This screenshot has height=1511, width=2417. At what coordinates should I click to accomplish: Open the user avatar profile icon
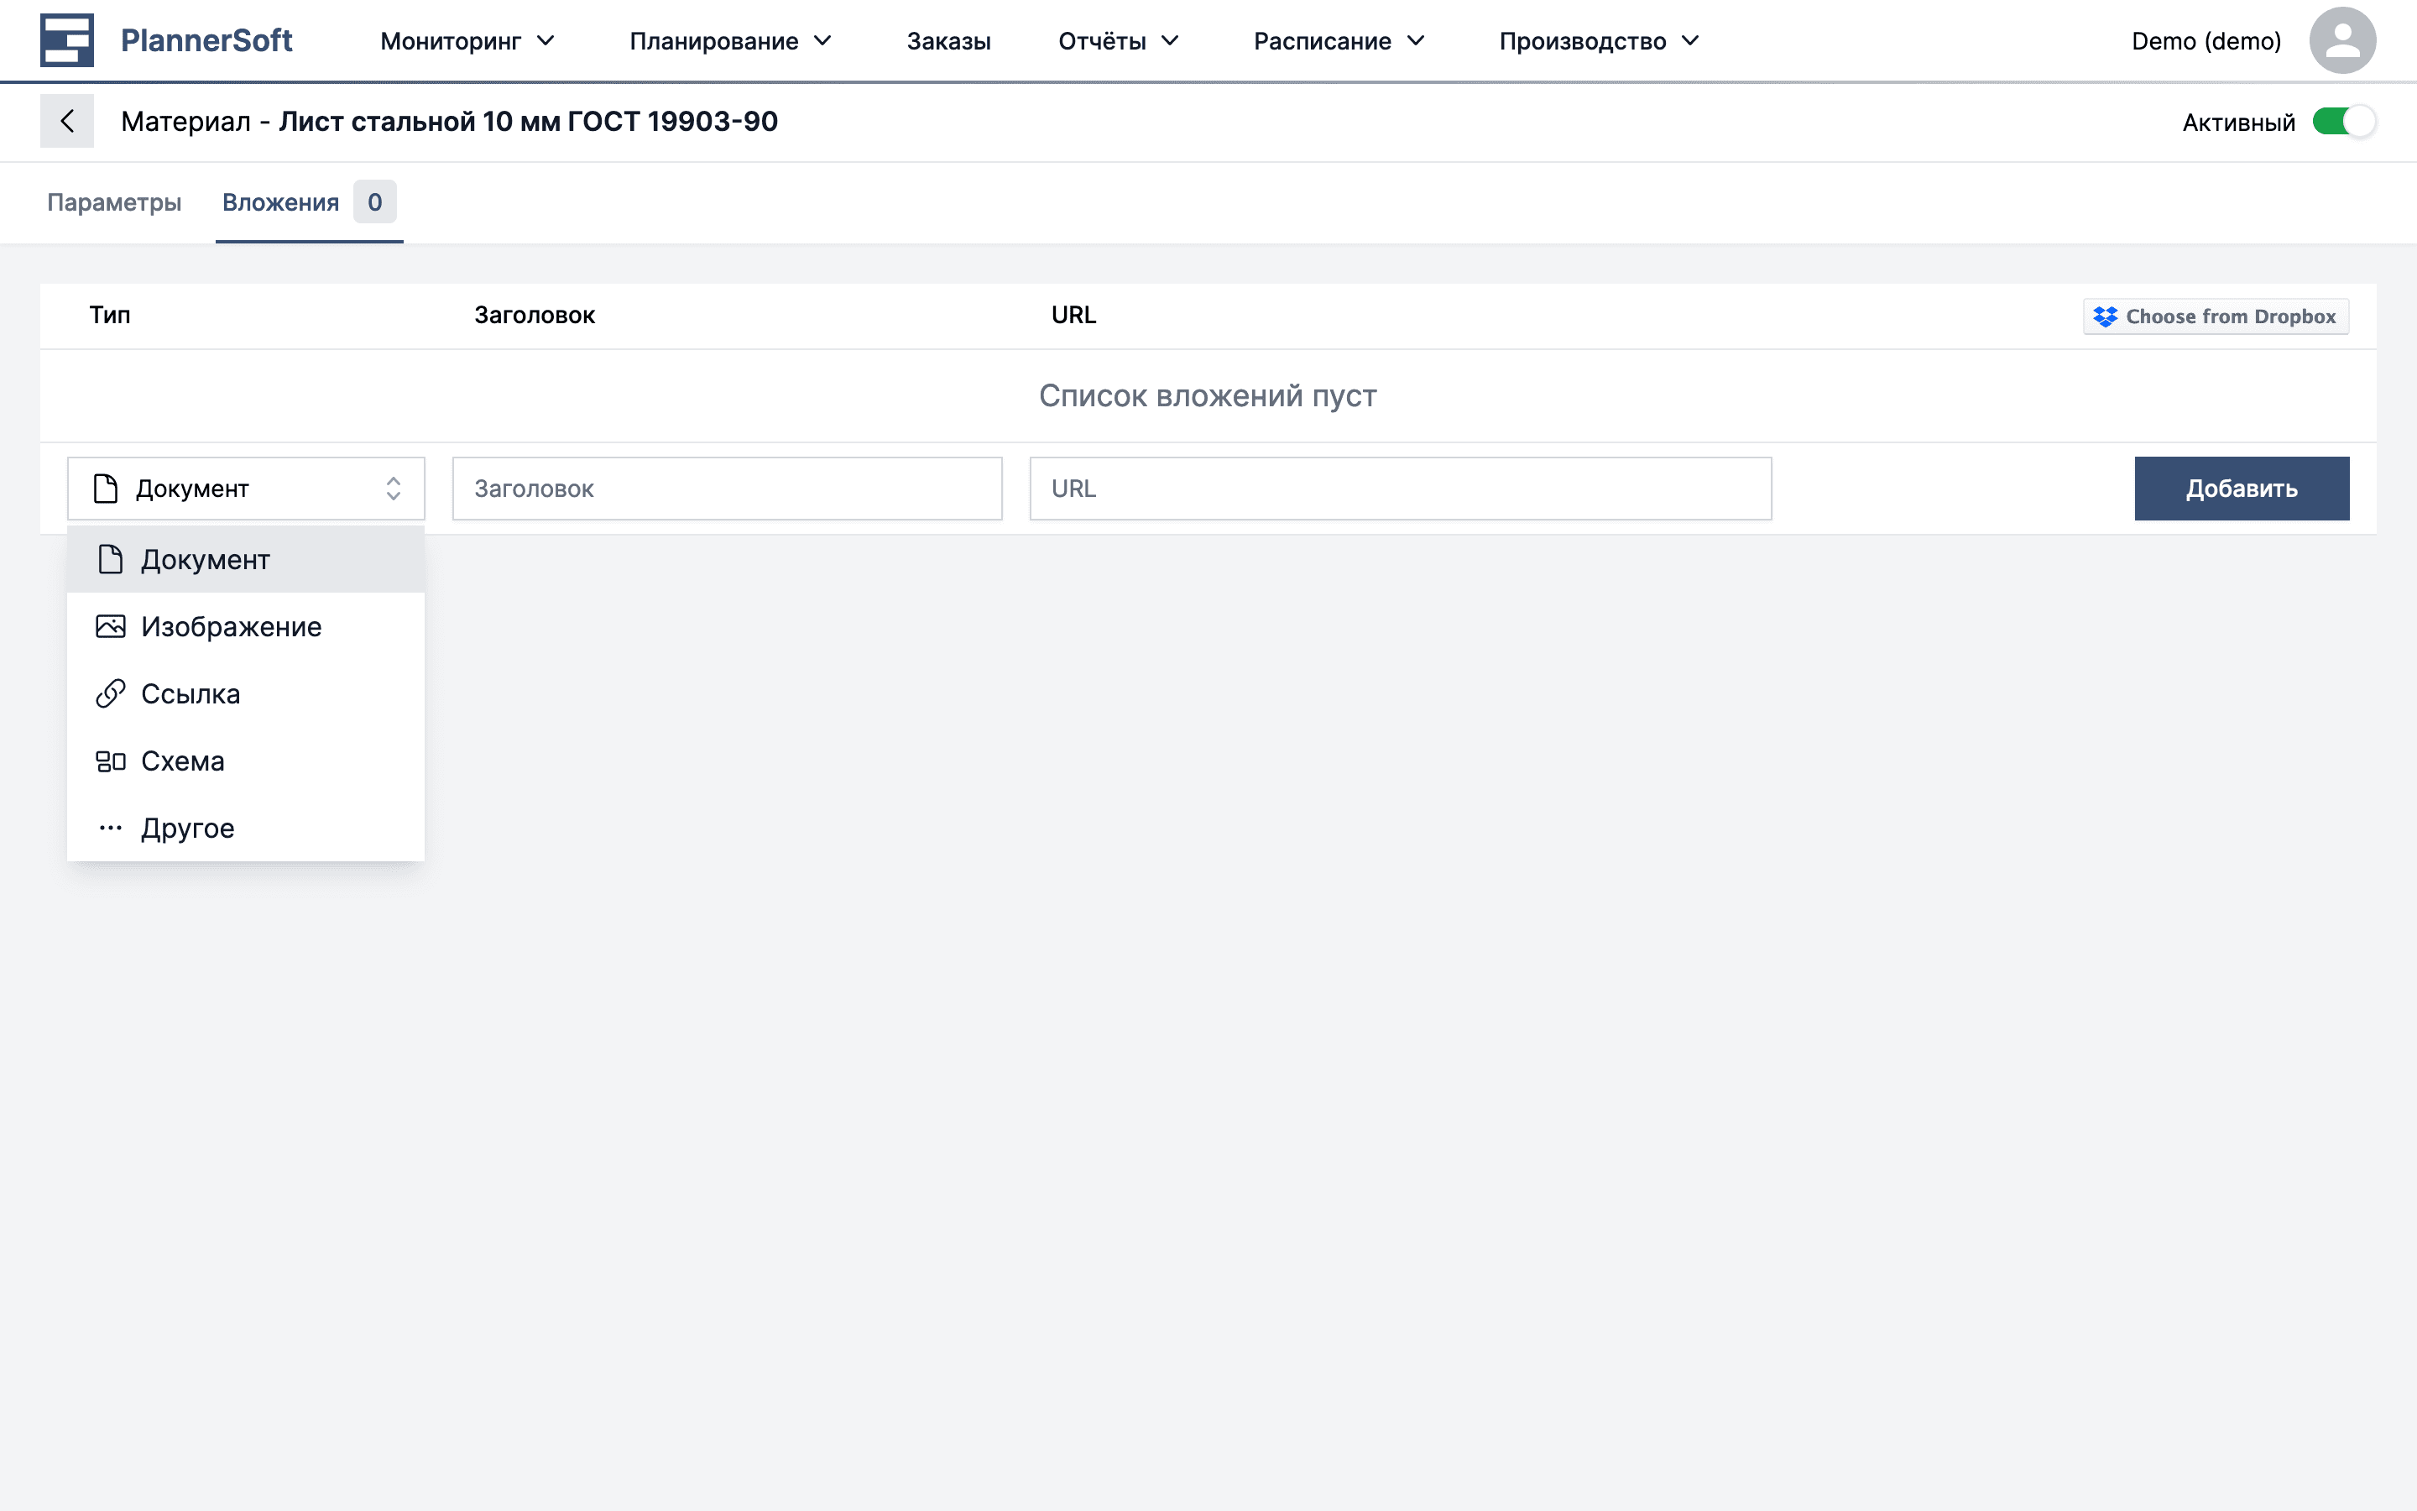coord(2341,40)
